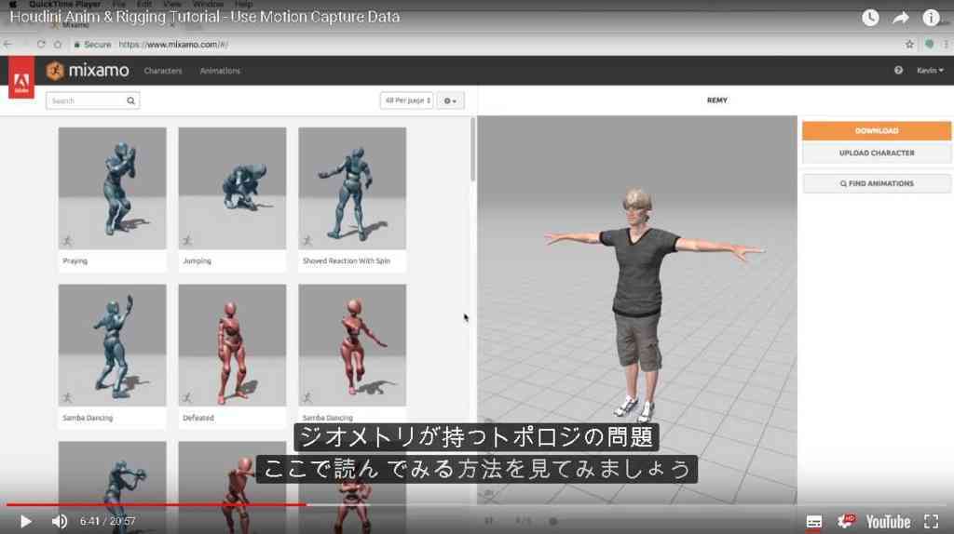This screenshot has width=954, height=534.
Task: Click the Find Animations button
Action: (x=876, y=183)
